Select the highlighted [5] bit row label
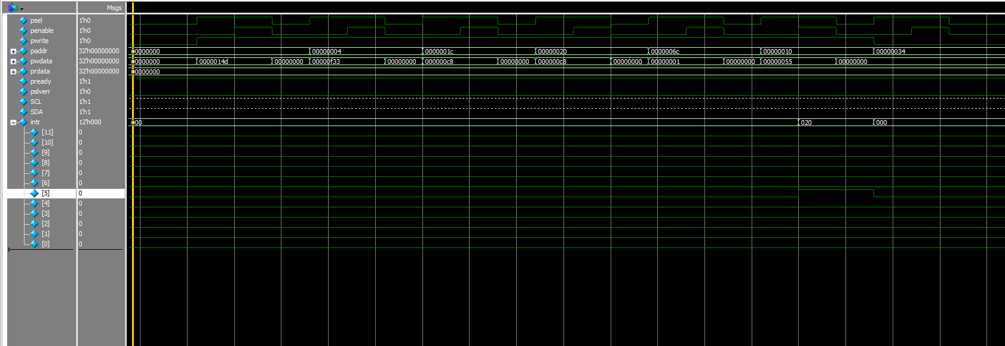This screenshot has height=346, width=1005. click(45, 193)
